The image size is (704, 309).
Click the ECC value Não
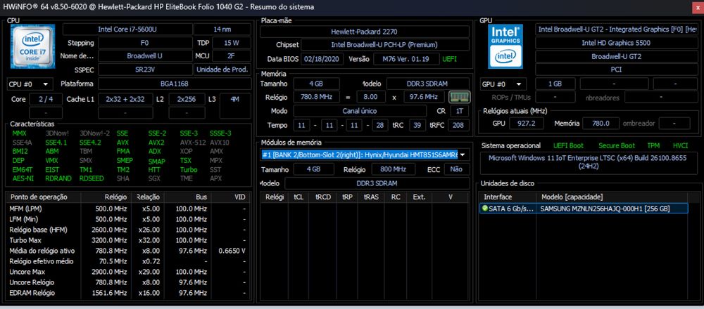click(457, 169)
